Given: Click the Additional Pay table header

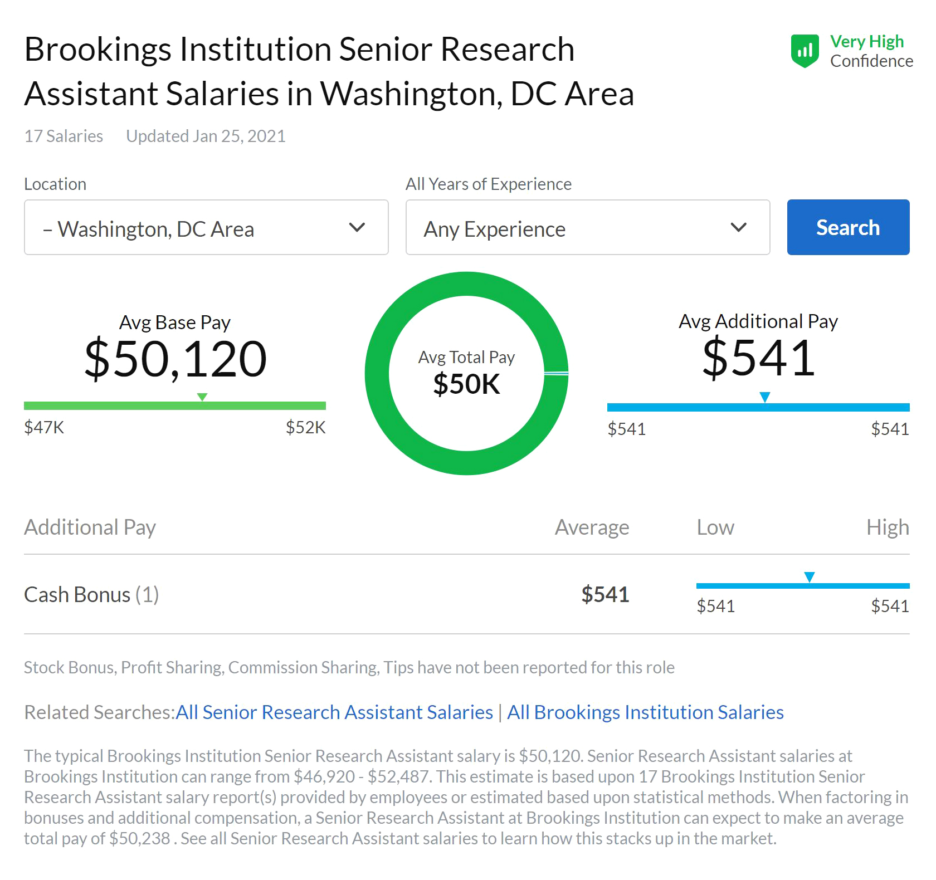Looking at the screenshot, I should click(90, 527).
